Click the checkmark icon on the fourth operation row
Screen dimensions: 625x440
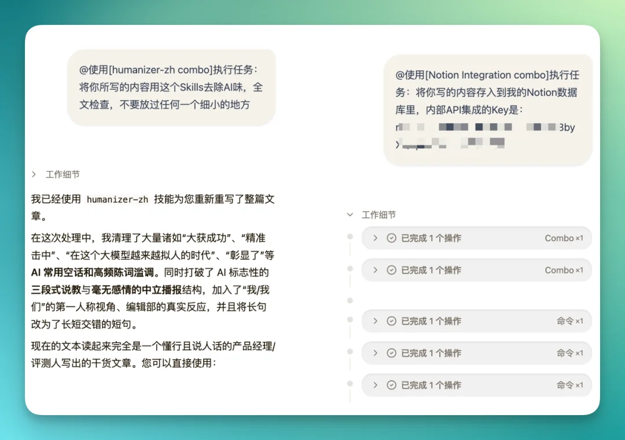tap(391, 353)
